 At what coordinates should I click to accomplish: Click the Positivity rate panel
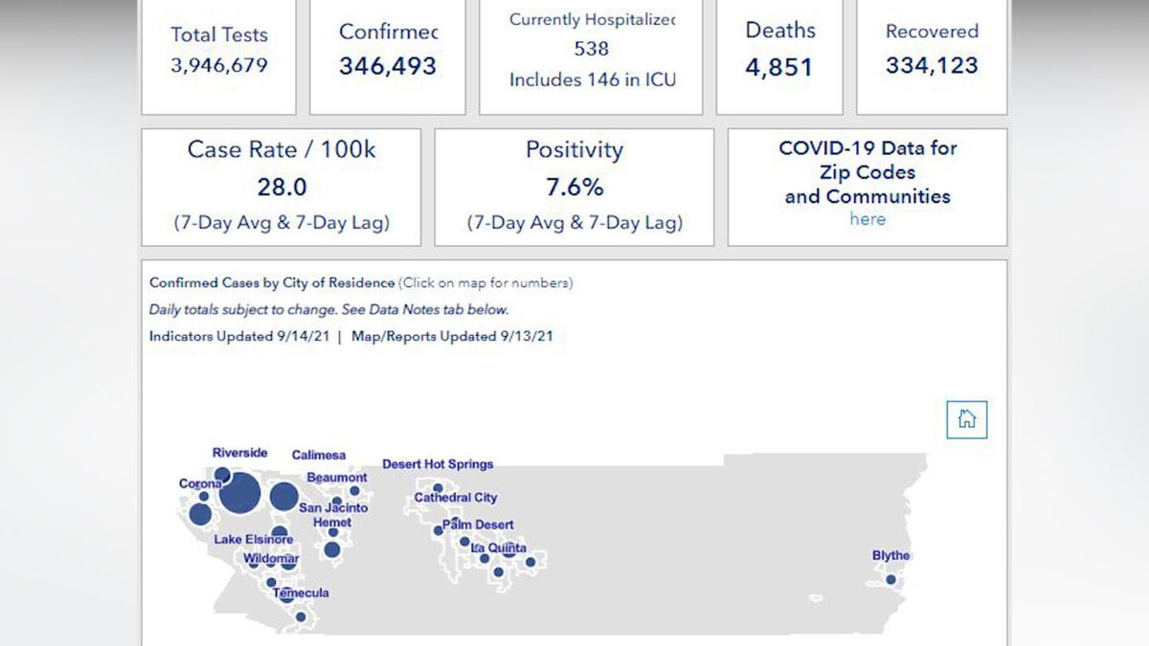[x=574, y=187]
